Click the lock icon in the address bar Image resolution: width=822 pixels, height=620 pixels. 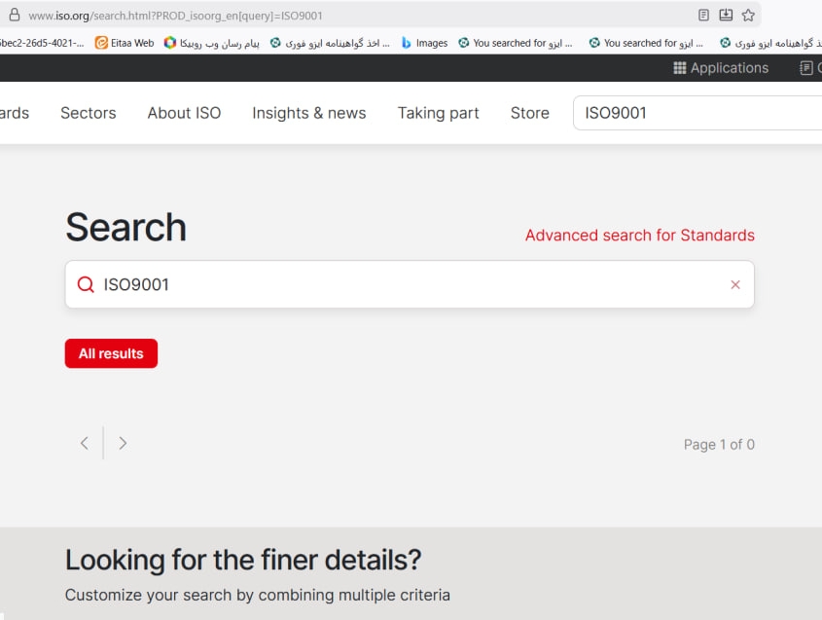(14, 16)
